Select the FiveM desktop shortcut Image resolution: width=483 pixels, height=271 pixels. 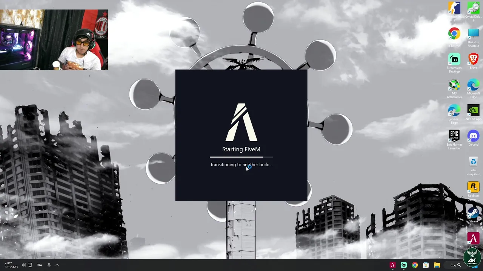(473, 241)
